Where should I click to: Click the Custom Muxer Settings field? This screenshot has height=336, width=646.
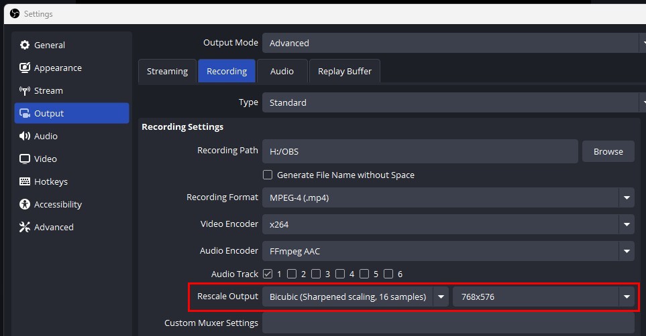pyautogui.click(x=447, y=323)
